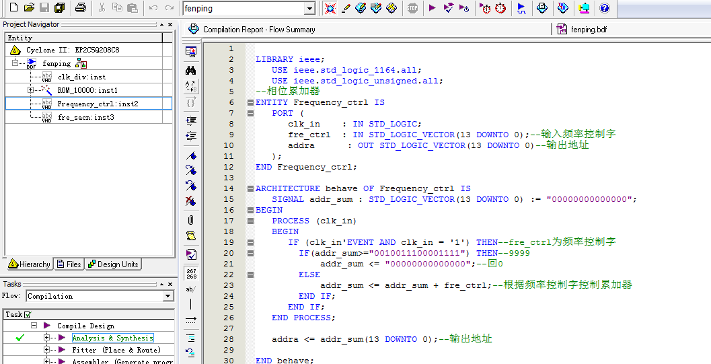The width and height of the screenshot is (711, 364).
Task: Open the Help question mark icon
Action: tap(604, 8)
